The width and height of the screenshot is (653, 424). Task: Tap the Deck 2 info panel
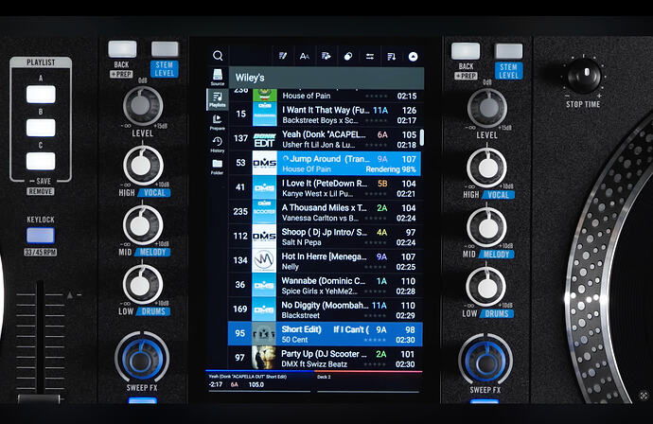tap(368, 380)
